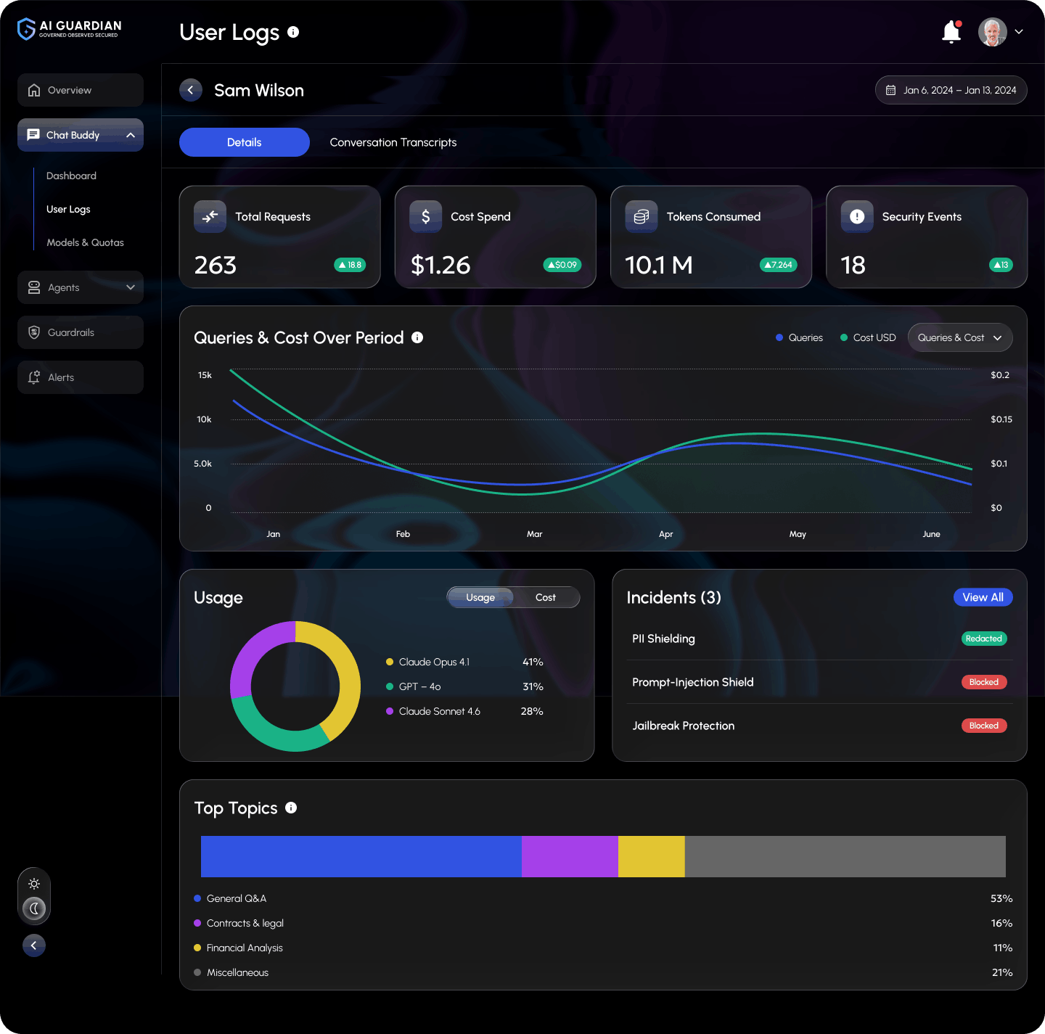Click the AI Guardian logo

70,29
